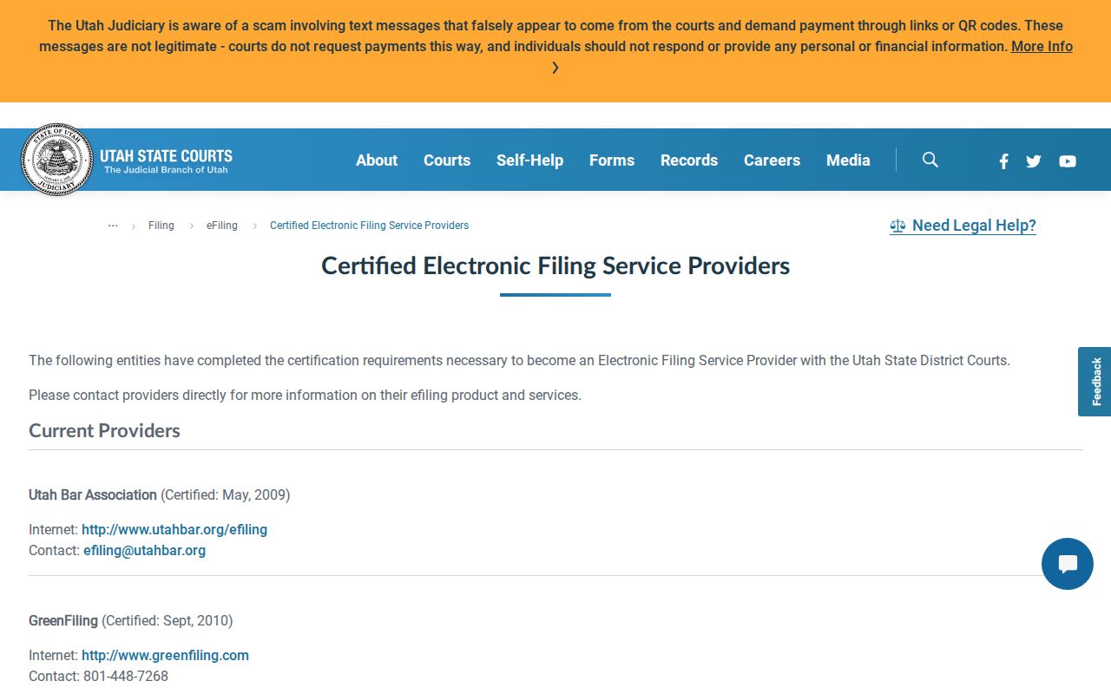Click the scam alert chevron arrow
Screen dimensions: 1111x694
point(555,68)
